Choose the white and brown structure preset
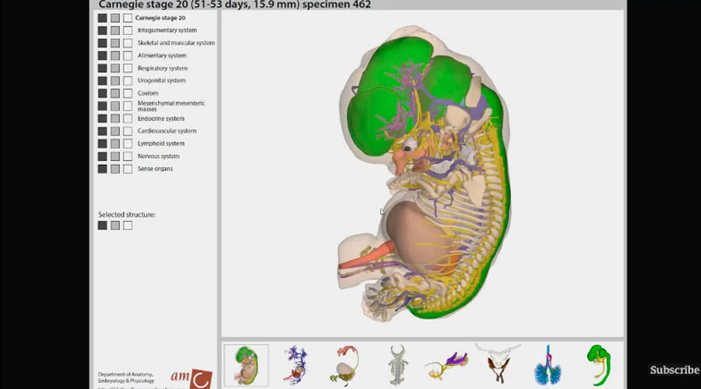701x389 pixels. [x=497, y=363]
